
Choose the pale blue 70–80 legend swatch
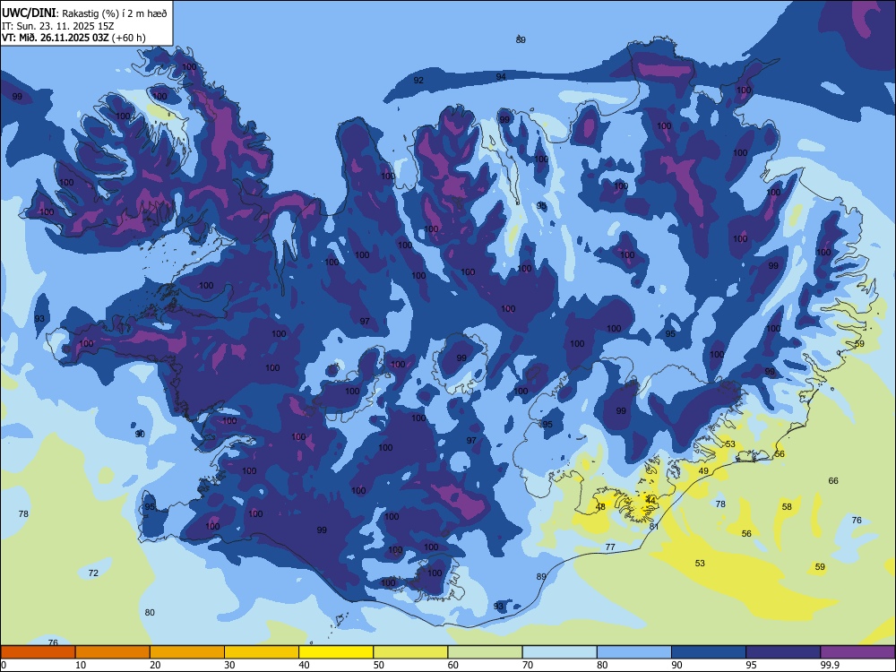point(559,652)
